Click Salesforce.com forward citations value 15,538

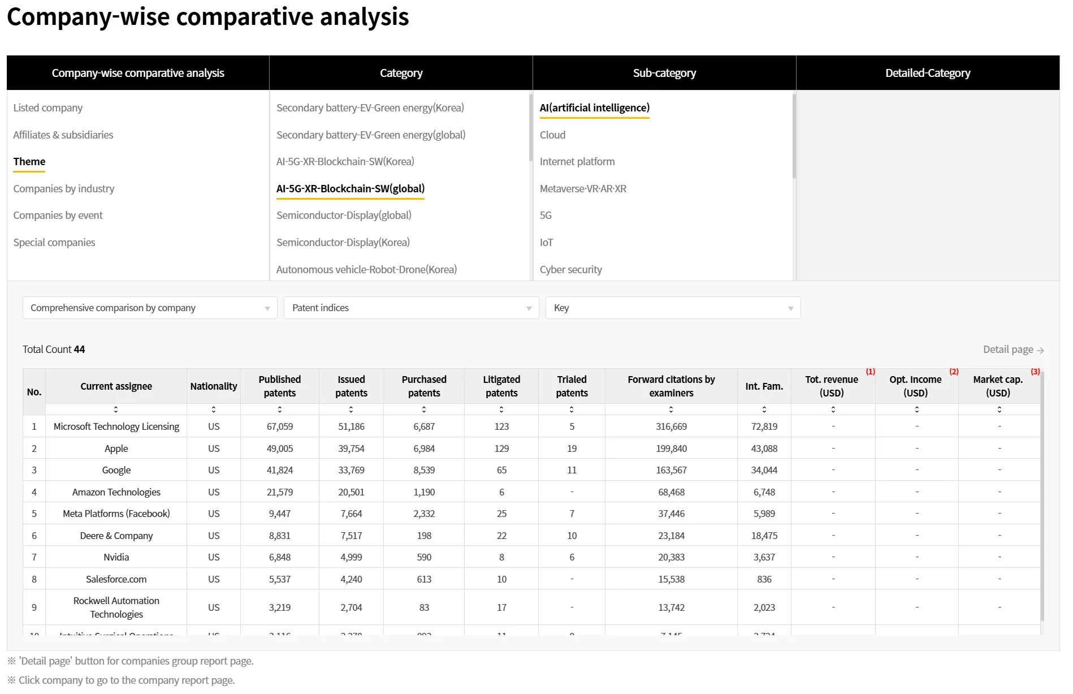671,579
